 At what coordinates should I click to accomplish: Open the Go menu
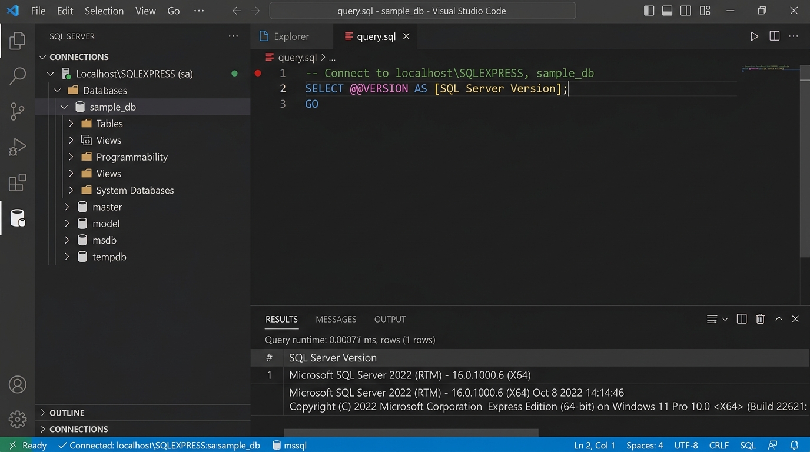tap(174, 11)
